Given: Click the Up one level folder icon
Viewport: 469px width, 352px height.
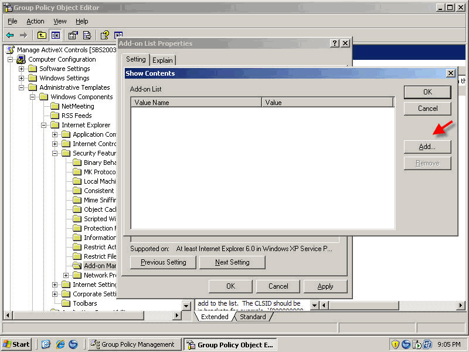Looking at the screenshot, I should [x=42, y=35].
